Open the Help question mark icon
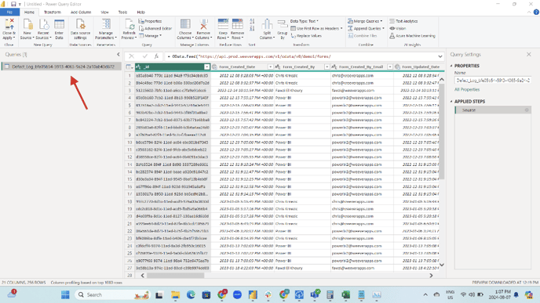Viewport: 540px width, 303px height. pos(536,12)
